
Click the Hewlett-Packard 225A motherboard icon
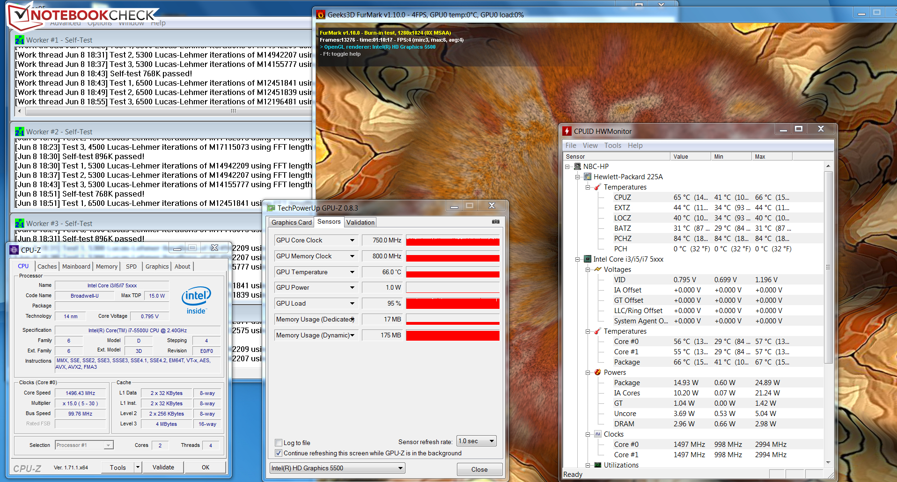pyautogui.click(x=588, y=177)
